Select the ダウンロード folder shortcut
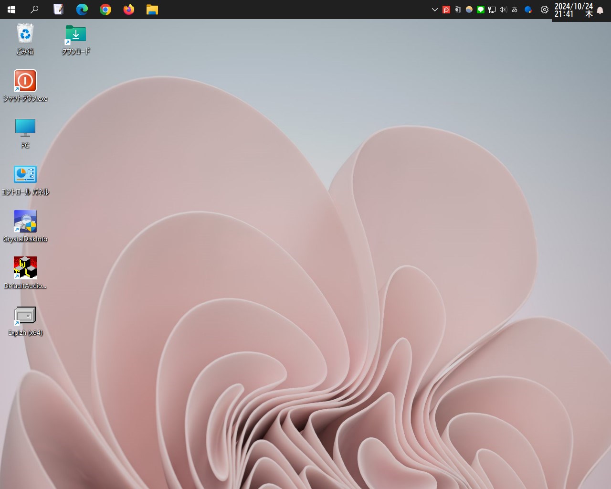The height and width of the screenshot is (489, 611). point(75,40)
